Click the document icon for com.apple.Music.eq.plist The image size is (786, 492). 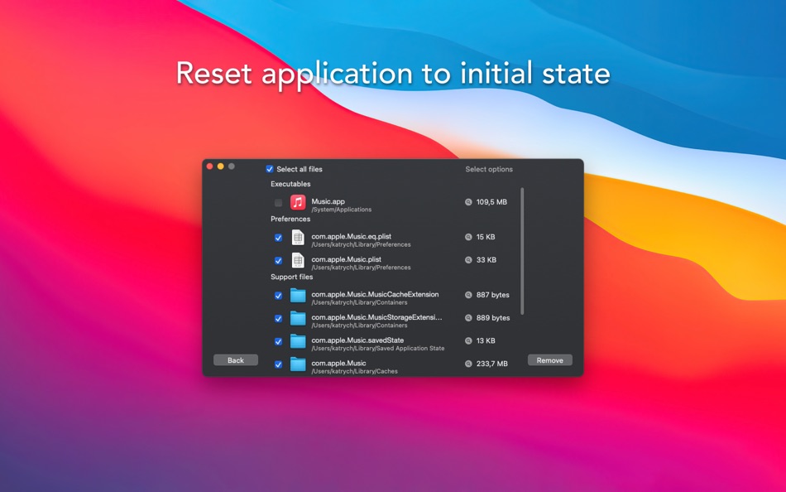pyautogui.click(x=298, y=237)
